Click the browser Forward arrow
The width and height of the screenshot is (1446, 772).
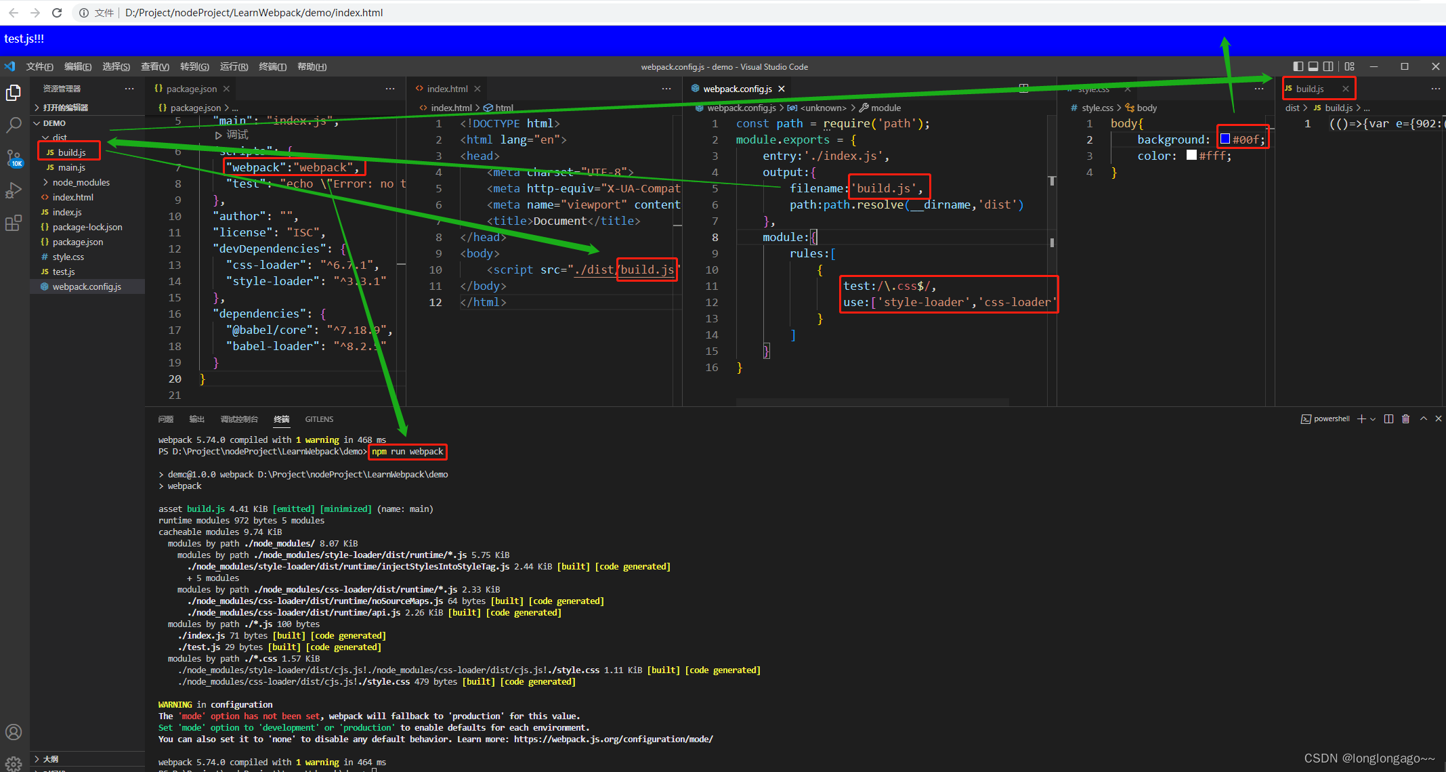[35, 13]
